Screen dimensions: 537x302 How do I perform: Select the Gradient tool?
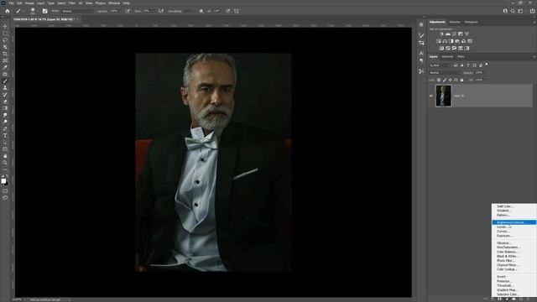(5, 108)
